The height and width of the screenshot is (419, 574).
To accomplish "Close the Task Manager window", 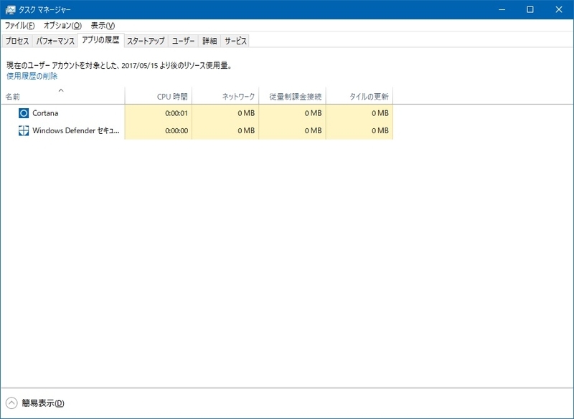I will pyautogui.click(x=559, y=9).
